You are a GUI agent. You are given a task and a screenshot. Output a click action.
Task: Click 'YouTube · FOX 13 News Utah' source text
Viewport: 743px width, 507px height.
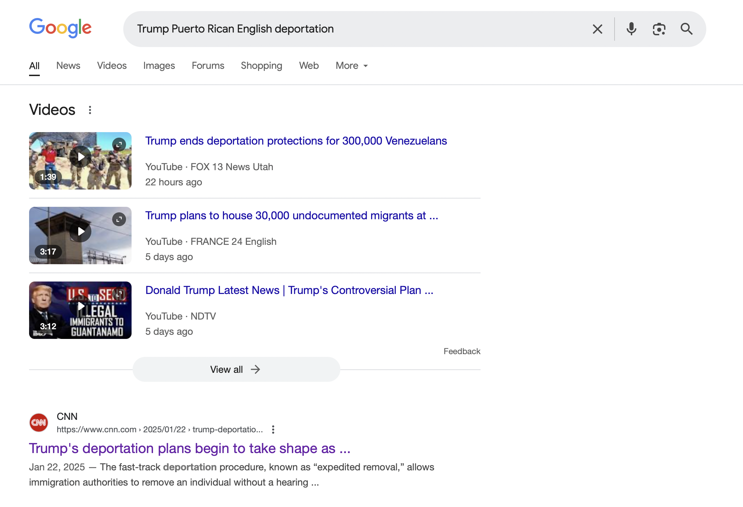(209, 167)
